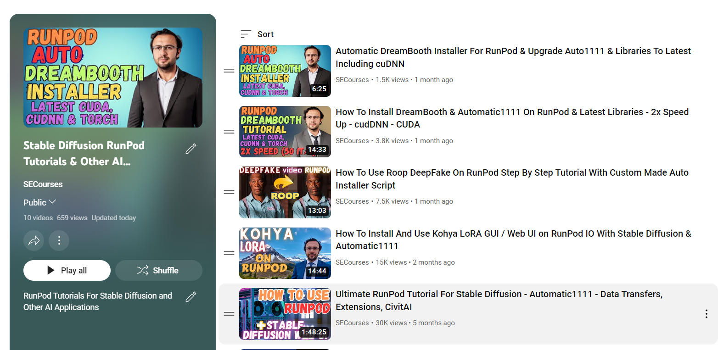Click the playlist cover thumbnail
The width and height of the screenshot is (718, 350).
tap(113, 77)
